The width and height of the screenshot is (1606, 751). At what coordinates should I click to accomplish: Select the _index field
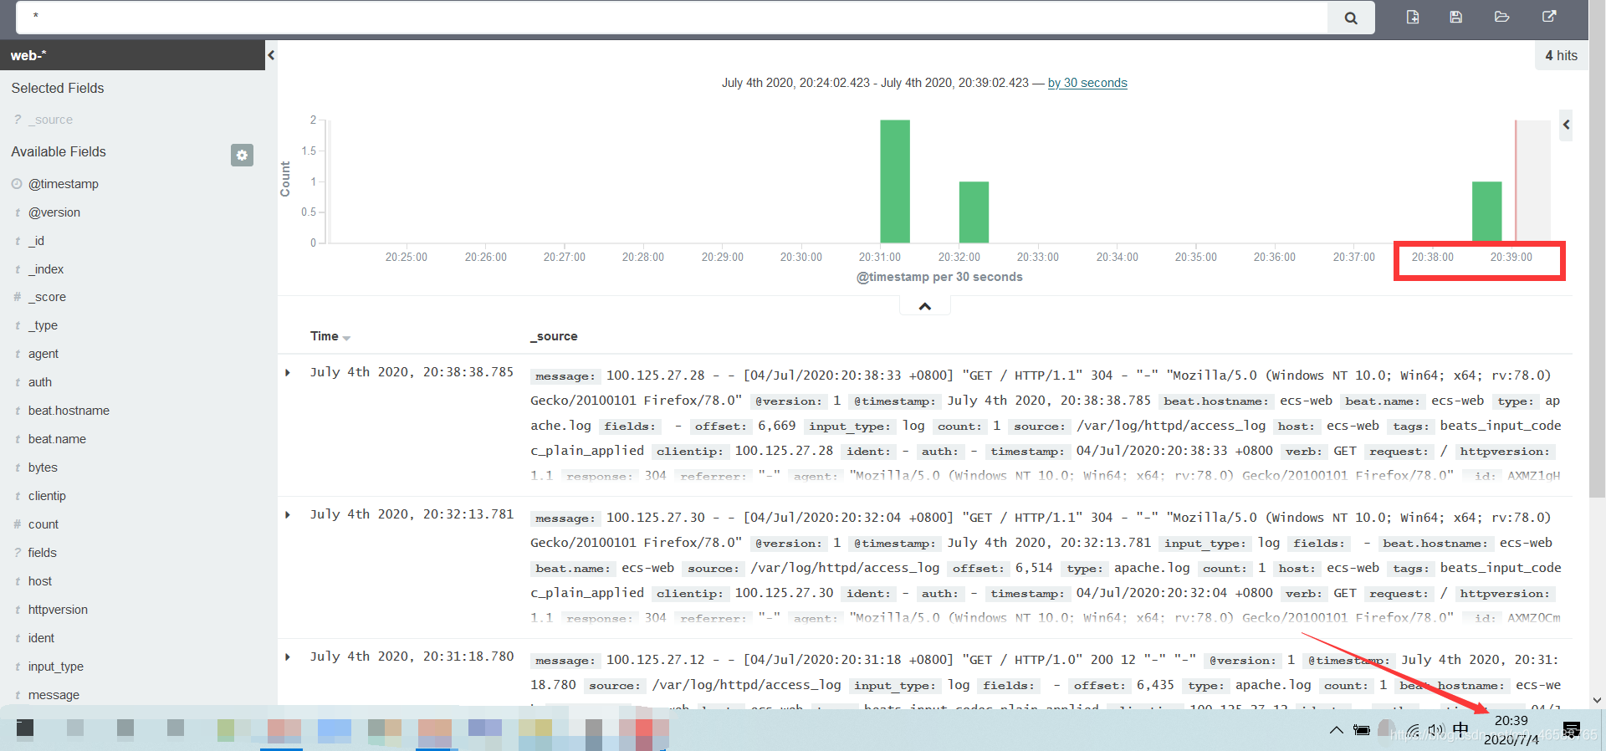46,269
